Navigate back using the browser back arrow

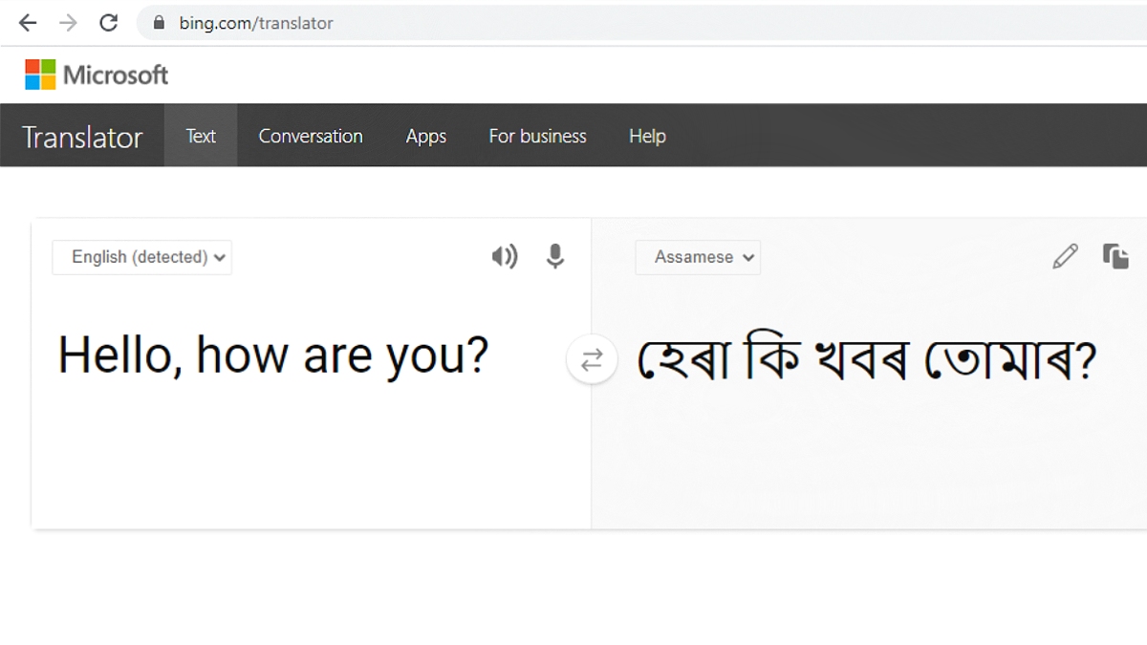click(x=27, y=22)
